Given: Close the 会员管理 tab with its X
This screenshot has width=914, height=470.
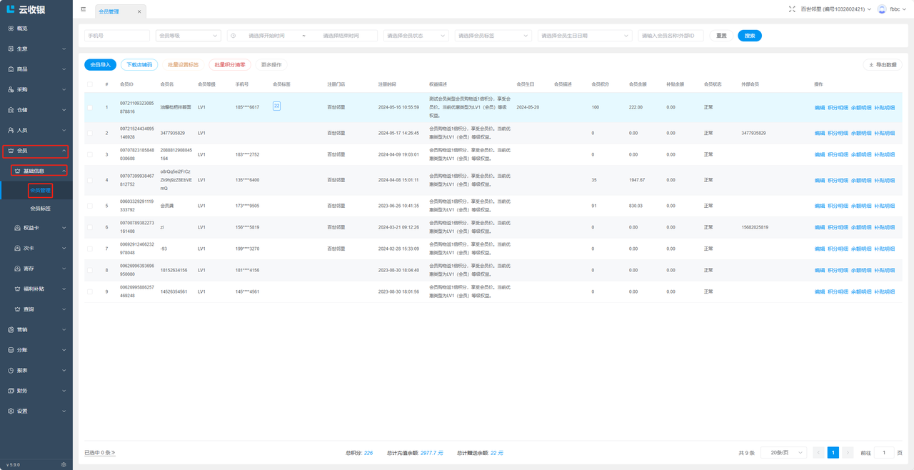Looking at the screenshot, I should (139, 11).
